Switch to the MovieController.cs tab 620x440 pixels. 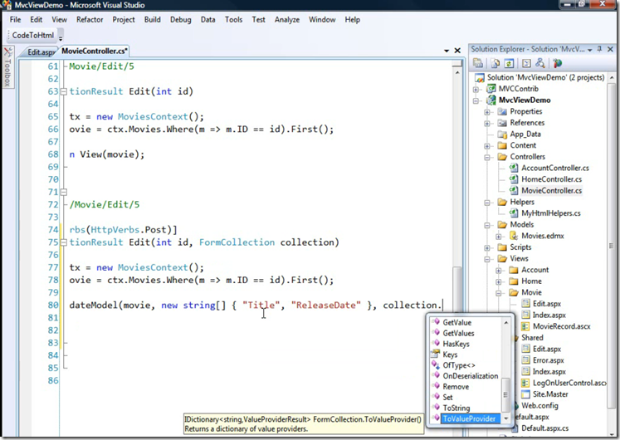94,51
